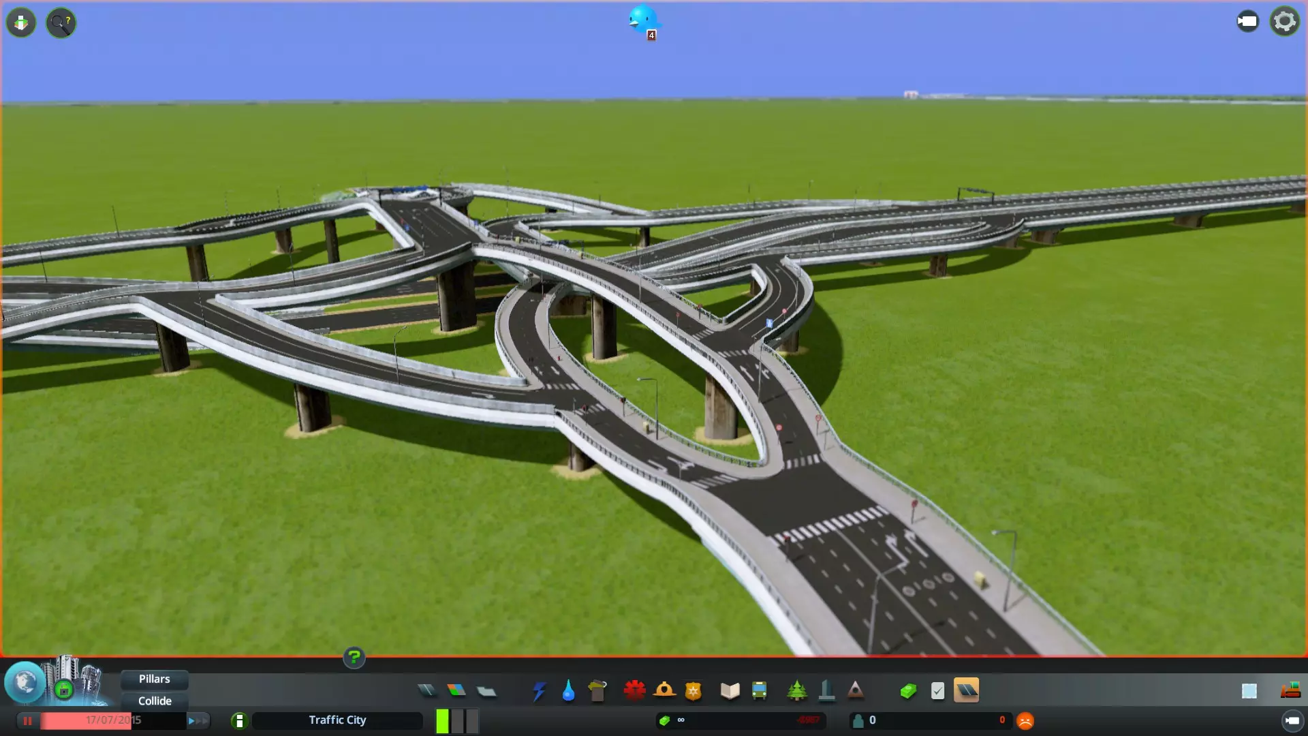Viewport: 1308px width, 736px height.
Task: Open the Economy money panel
Action: 908,691
